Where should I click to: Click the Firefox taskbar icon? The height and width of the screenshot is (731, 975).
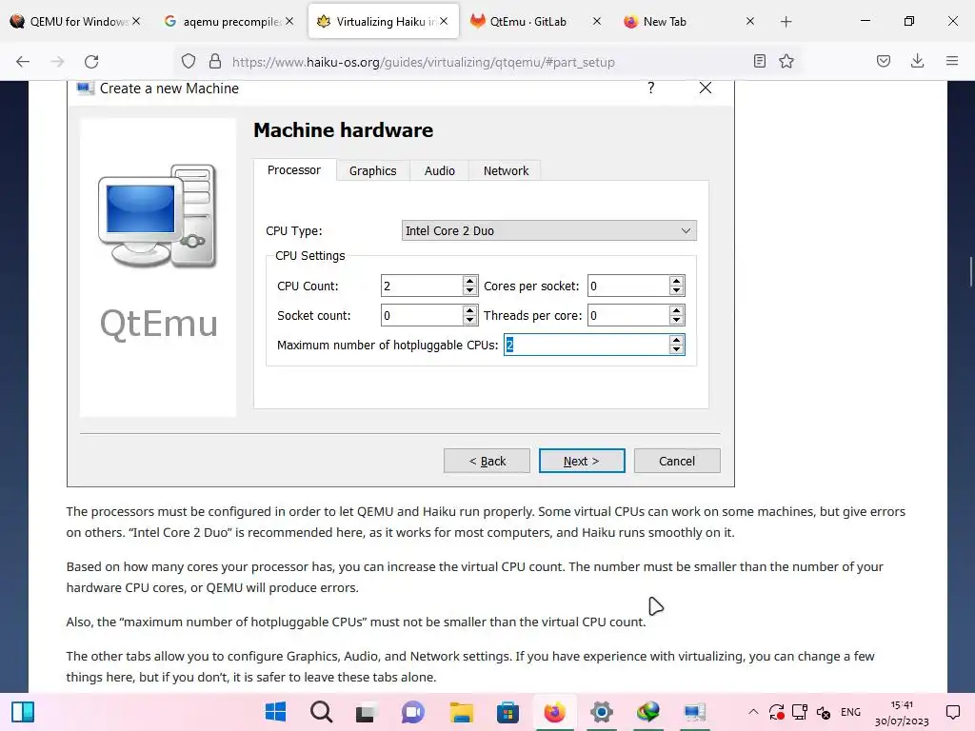pyautogui.click(x=555, y=712)
